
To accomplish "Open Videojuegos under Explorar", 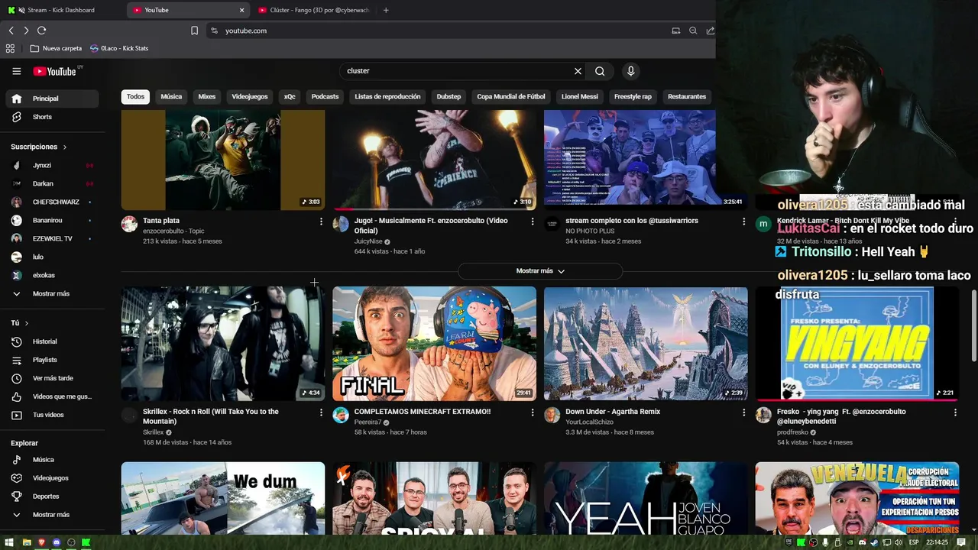I will pyautogui.click(x=52, y=478).
